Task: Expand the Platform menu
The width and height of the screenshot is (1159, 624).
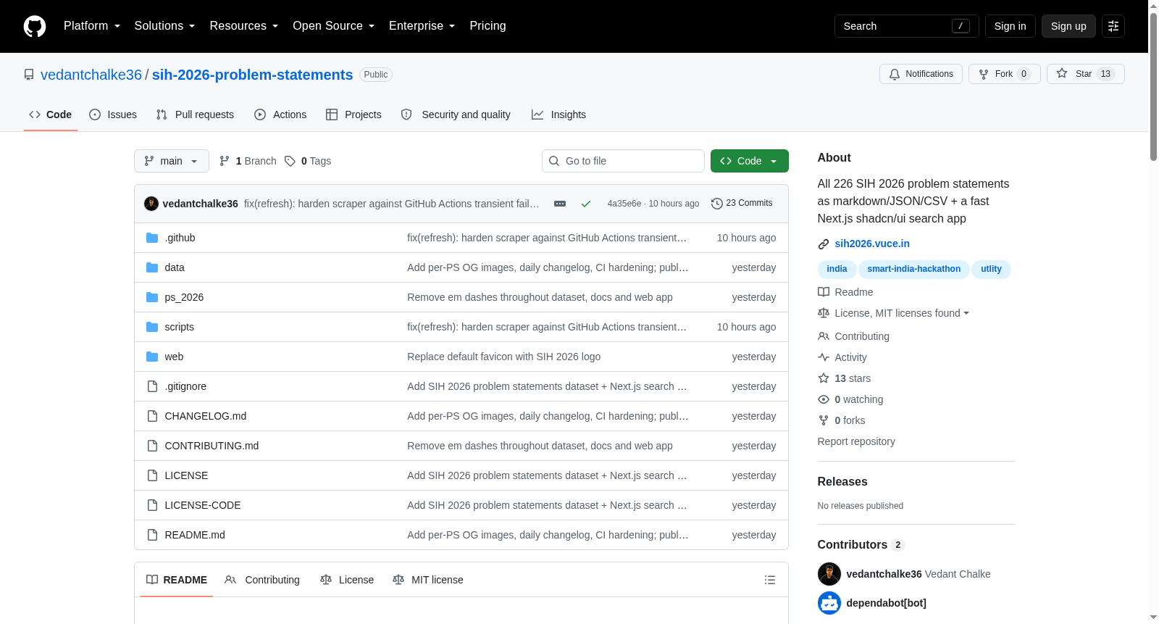Action: 92,26
